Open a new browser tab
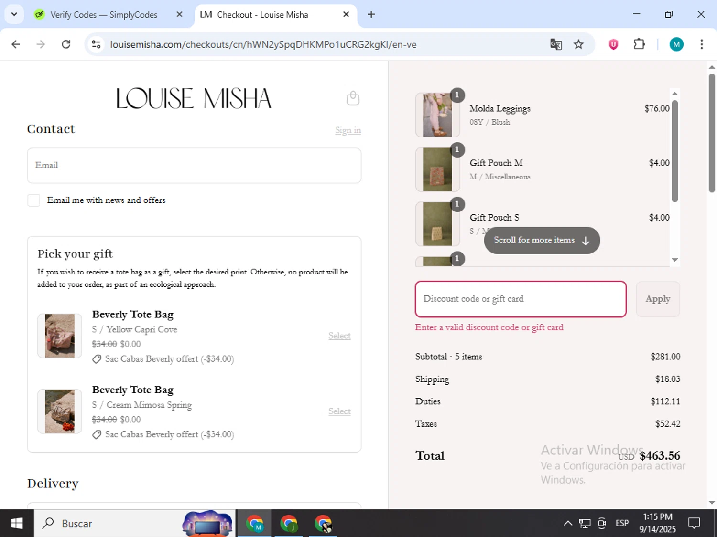 [x=371, y=14]
